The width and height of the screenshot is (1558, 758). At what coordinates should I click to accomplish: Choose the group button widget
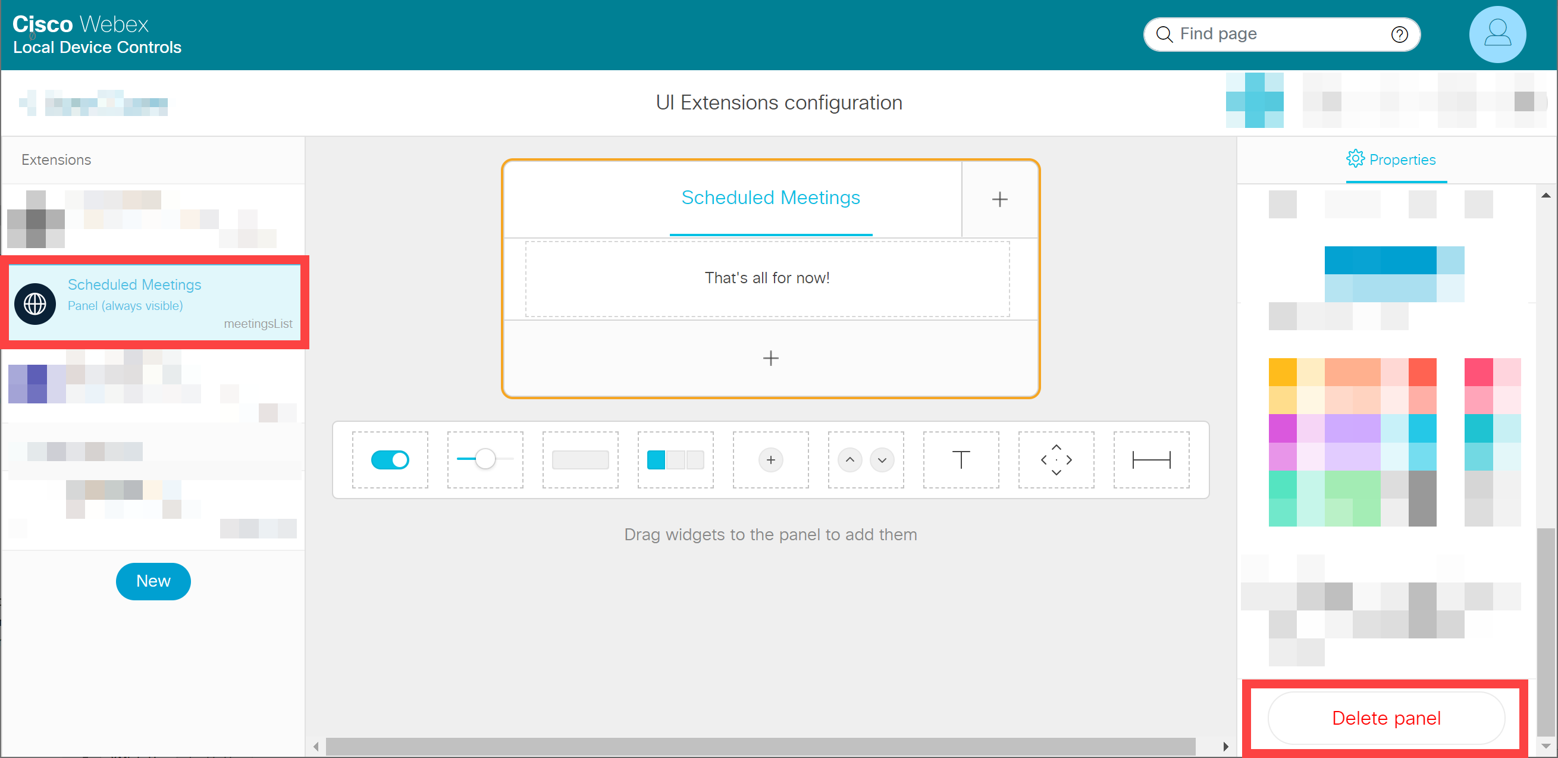coord(675,460)
